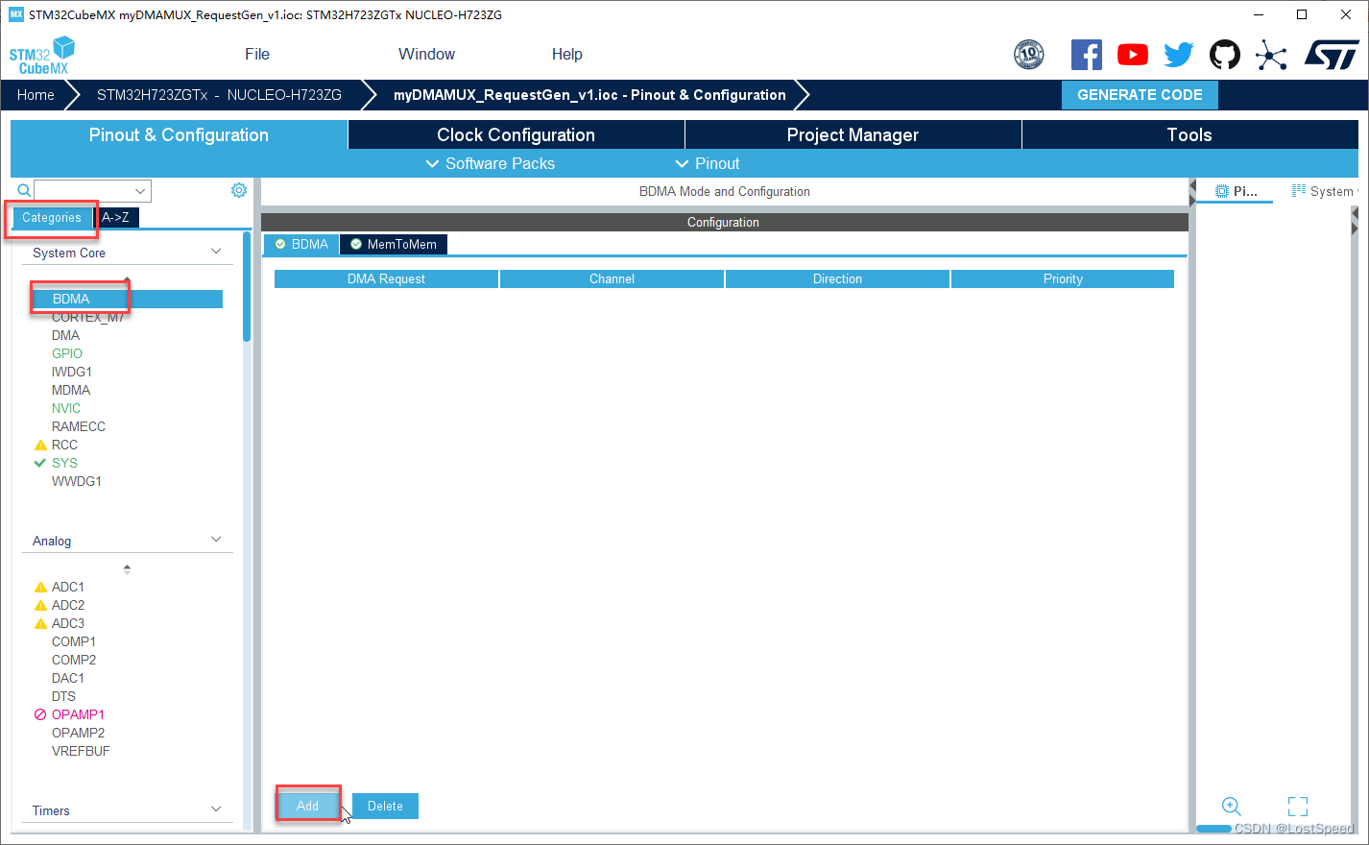Select NVIC in System Core list
The image size is (1369, 845).
66,408
